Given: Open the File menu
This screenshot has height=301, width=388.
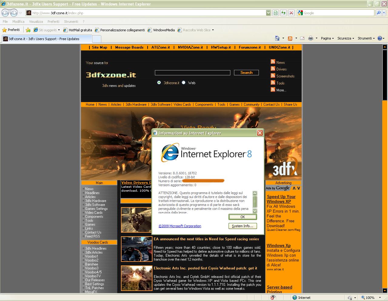Looking at the screenshot, I should pyautogui.click(x=5, y=22).
